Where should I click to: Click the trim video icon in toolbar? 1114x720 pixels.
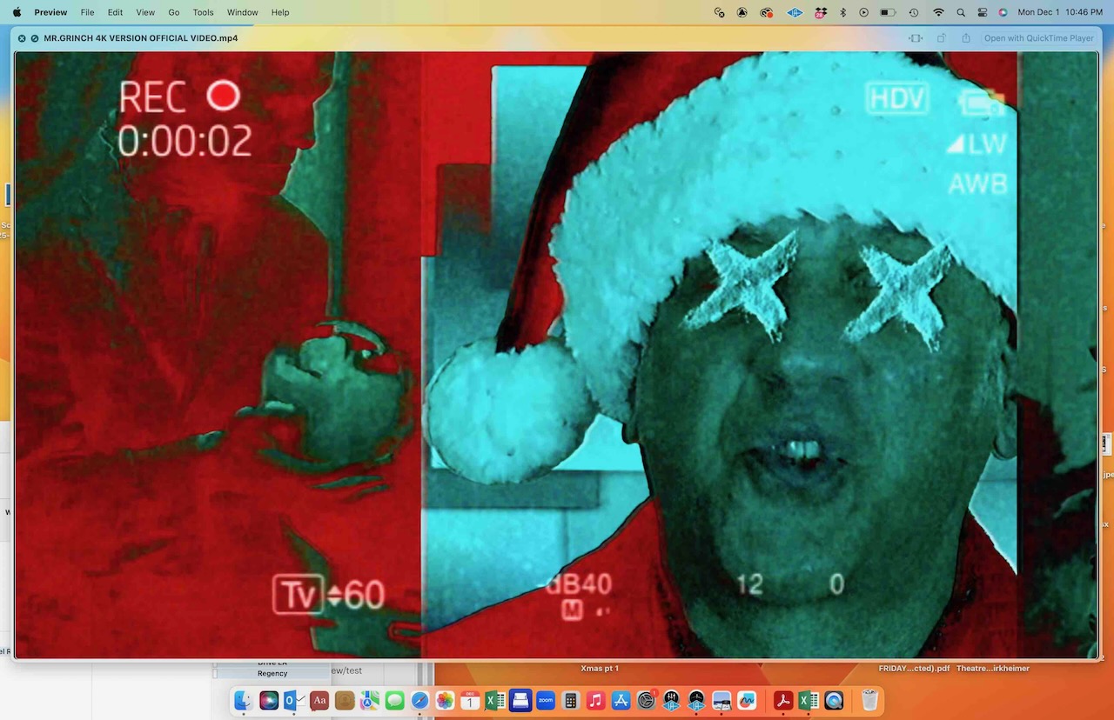tap(916, 38)
